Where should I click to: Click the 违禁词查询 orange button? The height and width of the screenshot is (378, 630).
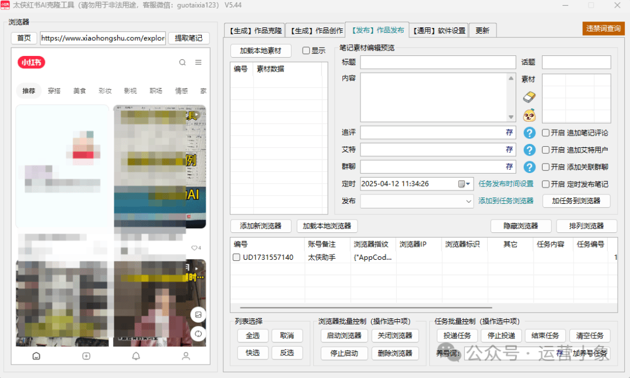(604, 29)
